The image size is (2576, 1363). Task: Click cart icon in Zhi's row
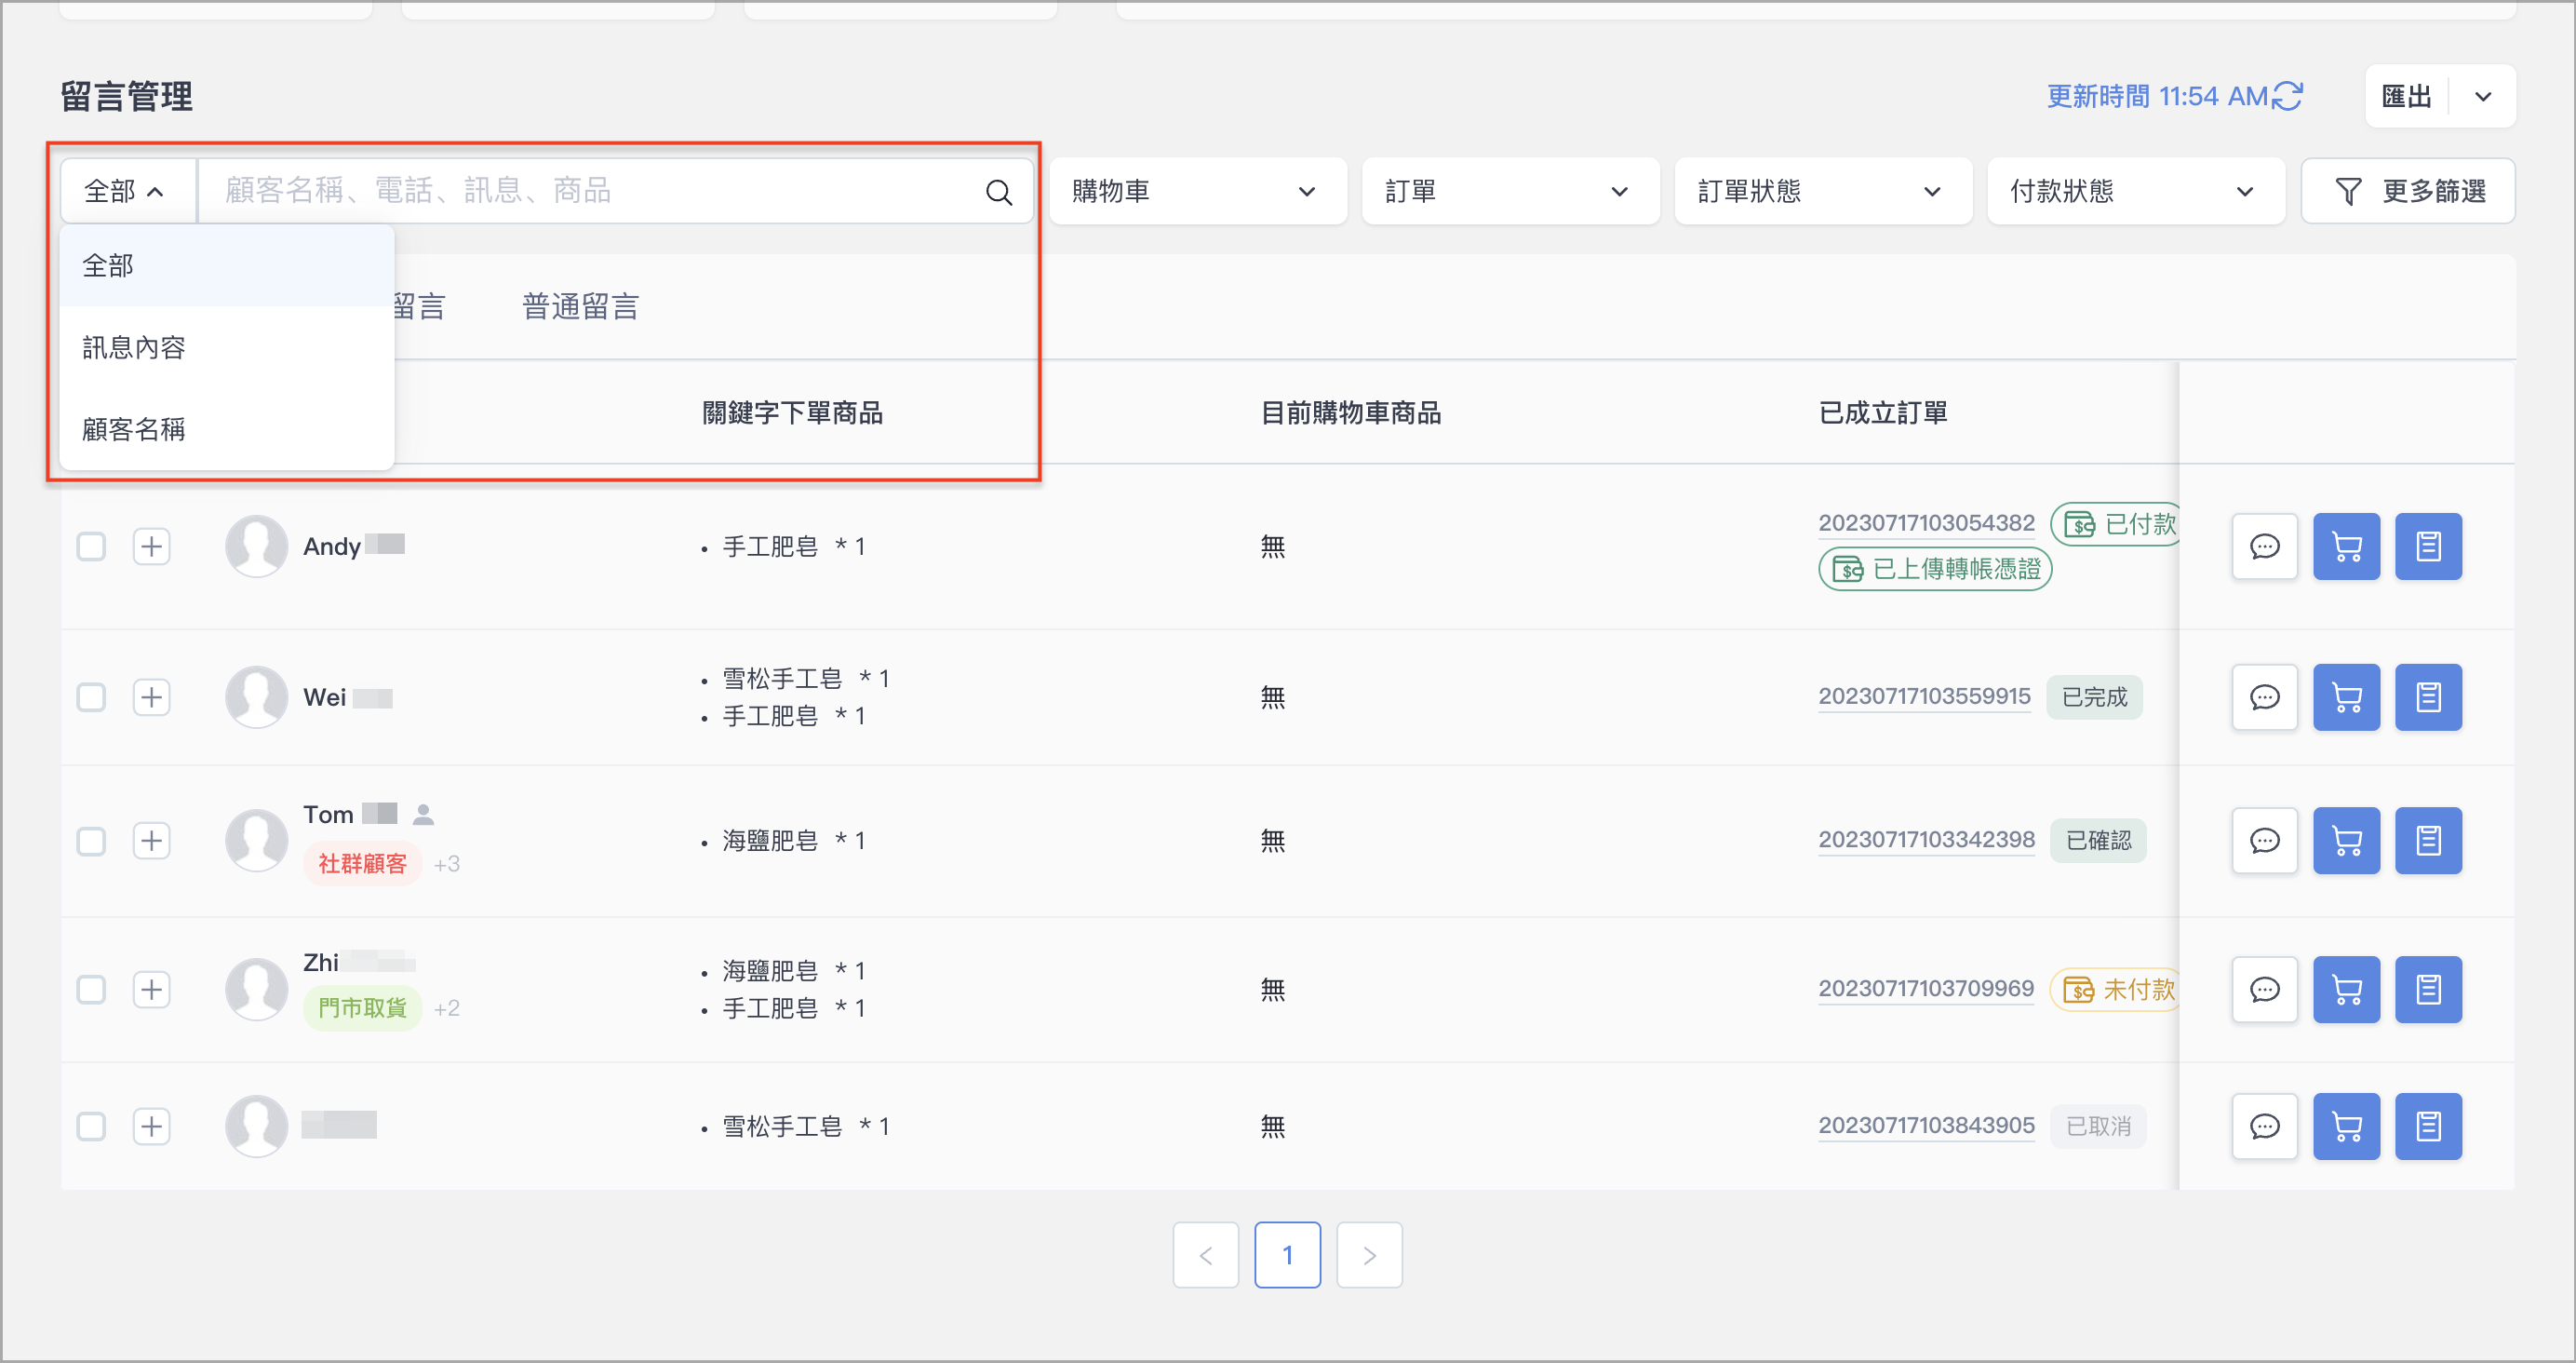tap(2345, 990)
